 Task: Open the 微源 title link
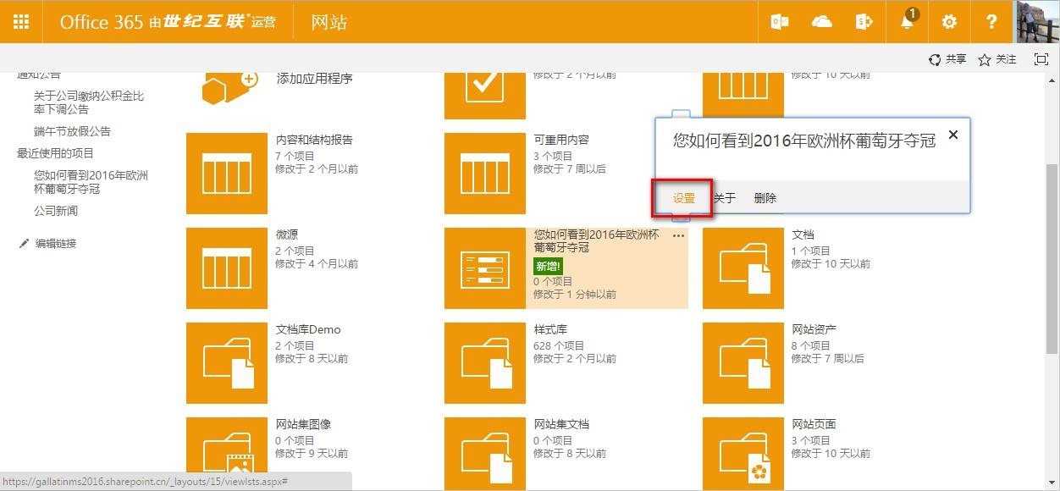286,234
